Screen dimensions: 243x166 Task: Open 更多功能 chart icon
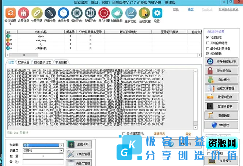pyautogui.click(x=131, y=13)
